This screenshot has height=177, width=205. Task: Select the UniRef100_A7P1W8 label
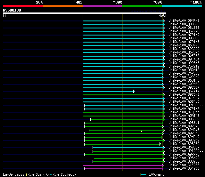[184, 42]
